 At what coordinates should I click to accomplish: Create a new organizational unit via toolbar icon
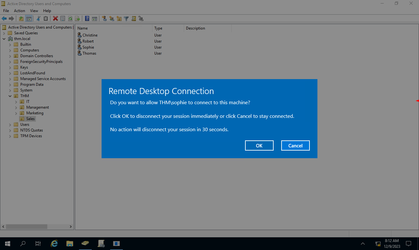point(119,19)
